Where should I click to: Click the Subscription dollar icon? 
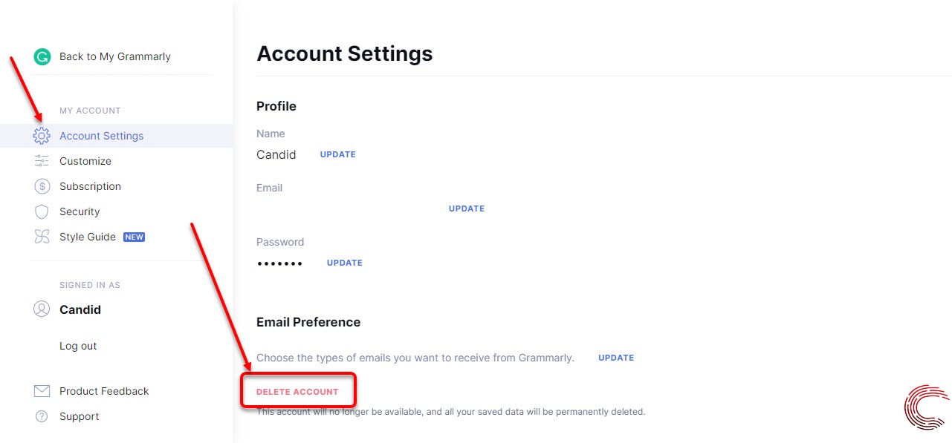(x=42, y=186)
